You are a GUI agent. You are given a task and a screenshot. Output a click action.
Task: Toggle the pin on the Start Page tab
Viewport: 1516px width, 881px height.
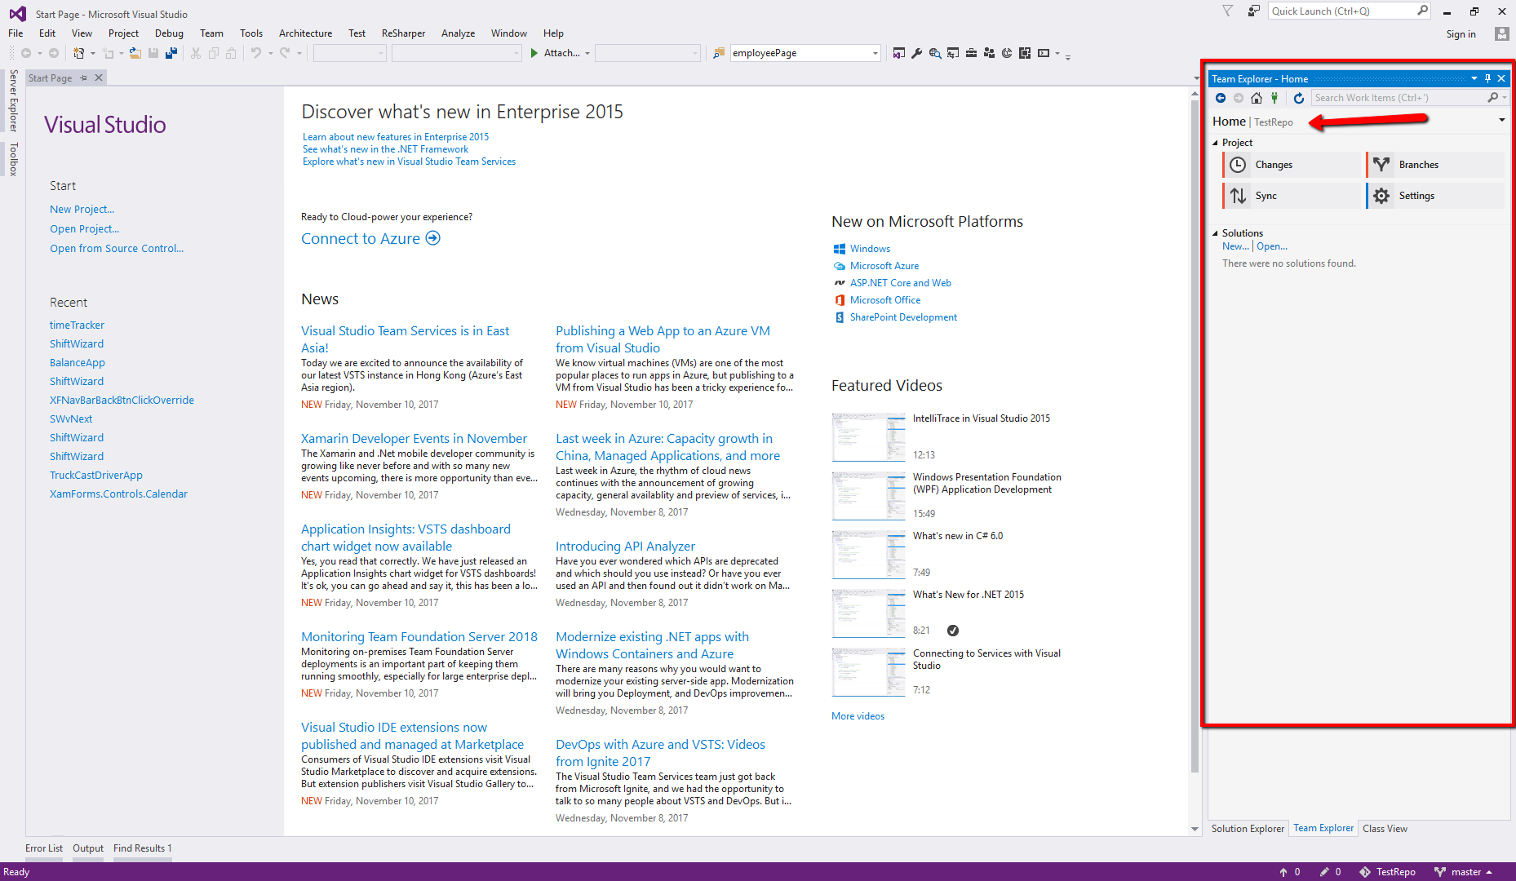[83, 77]
